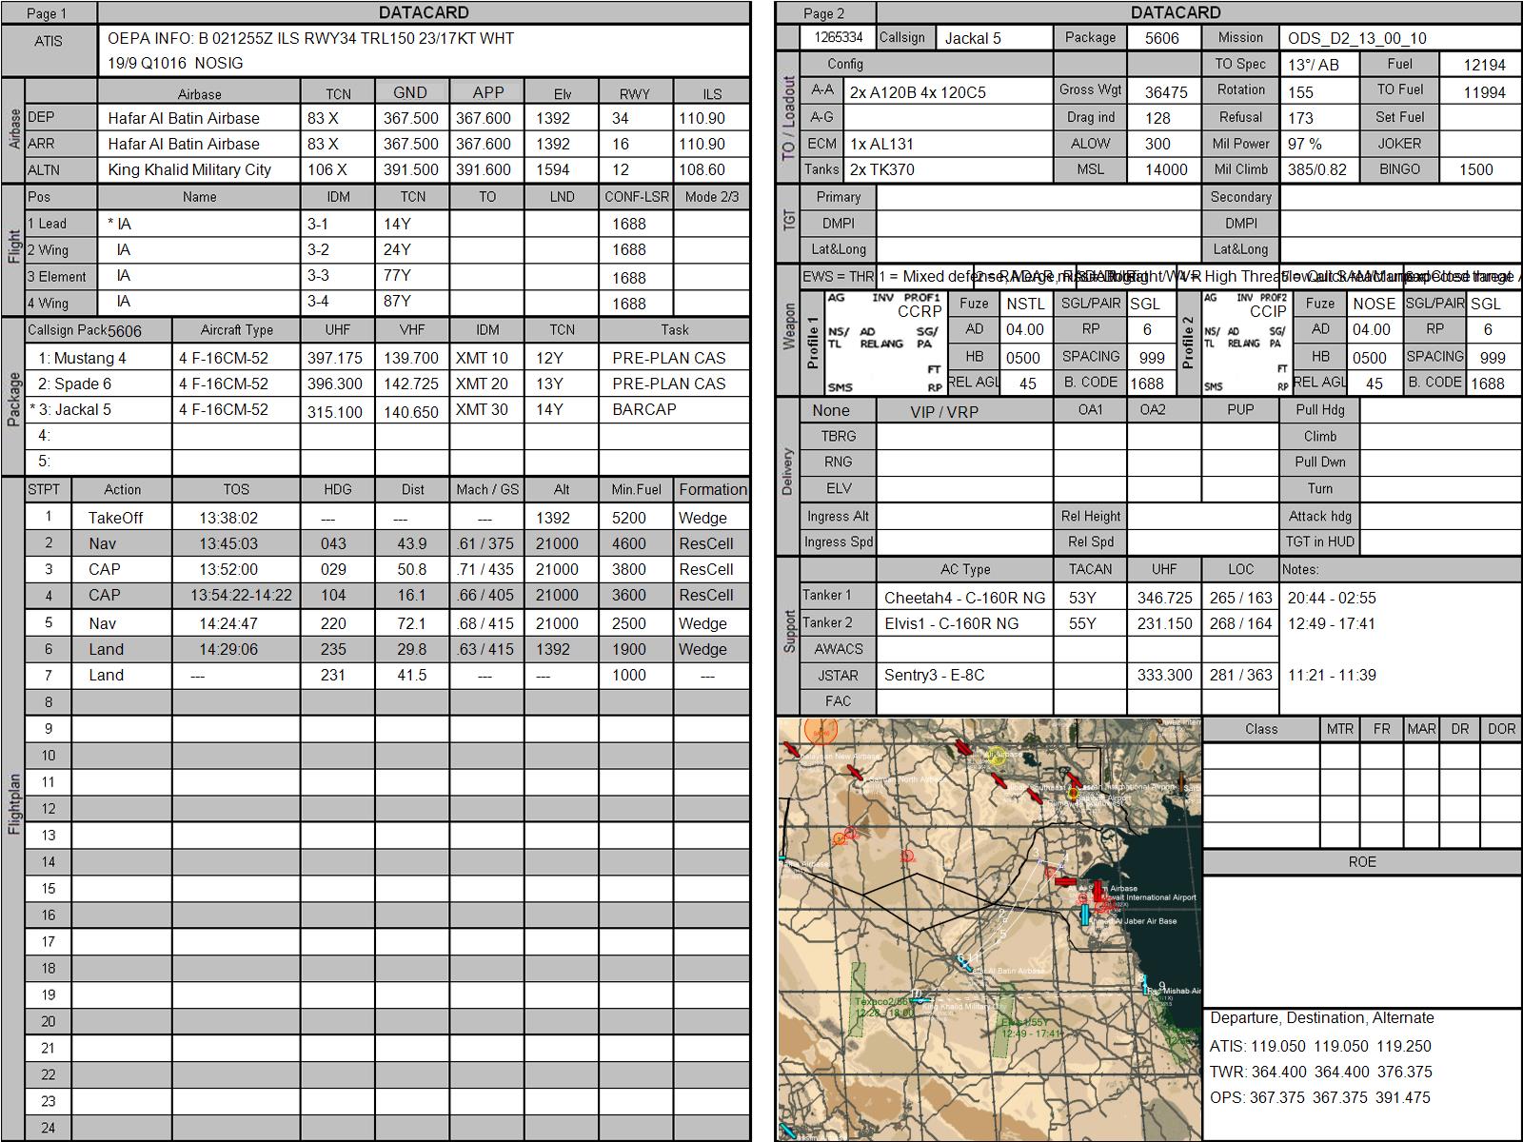1523x1142 pixels.
Task: Select Tanker 2 Elvis1 - C-160R NG
Action: point(951,624)
